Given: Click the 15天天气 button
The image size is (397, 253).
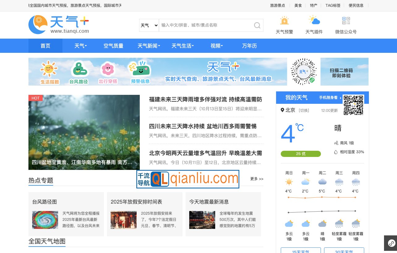Looking at the screenshot, I should [301, 251].
